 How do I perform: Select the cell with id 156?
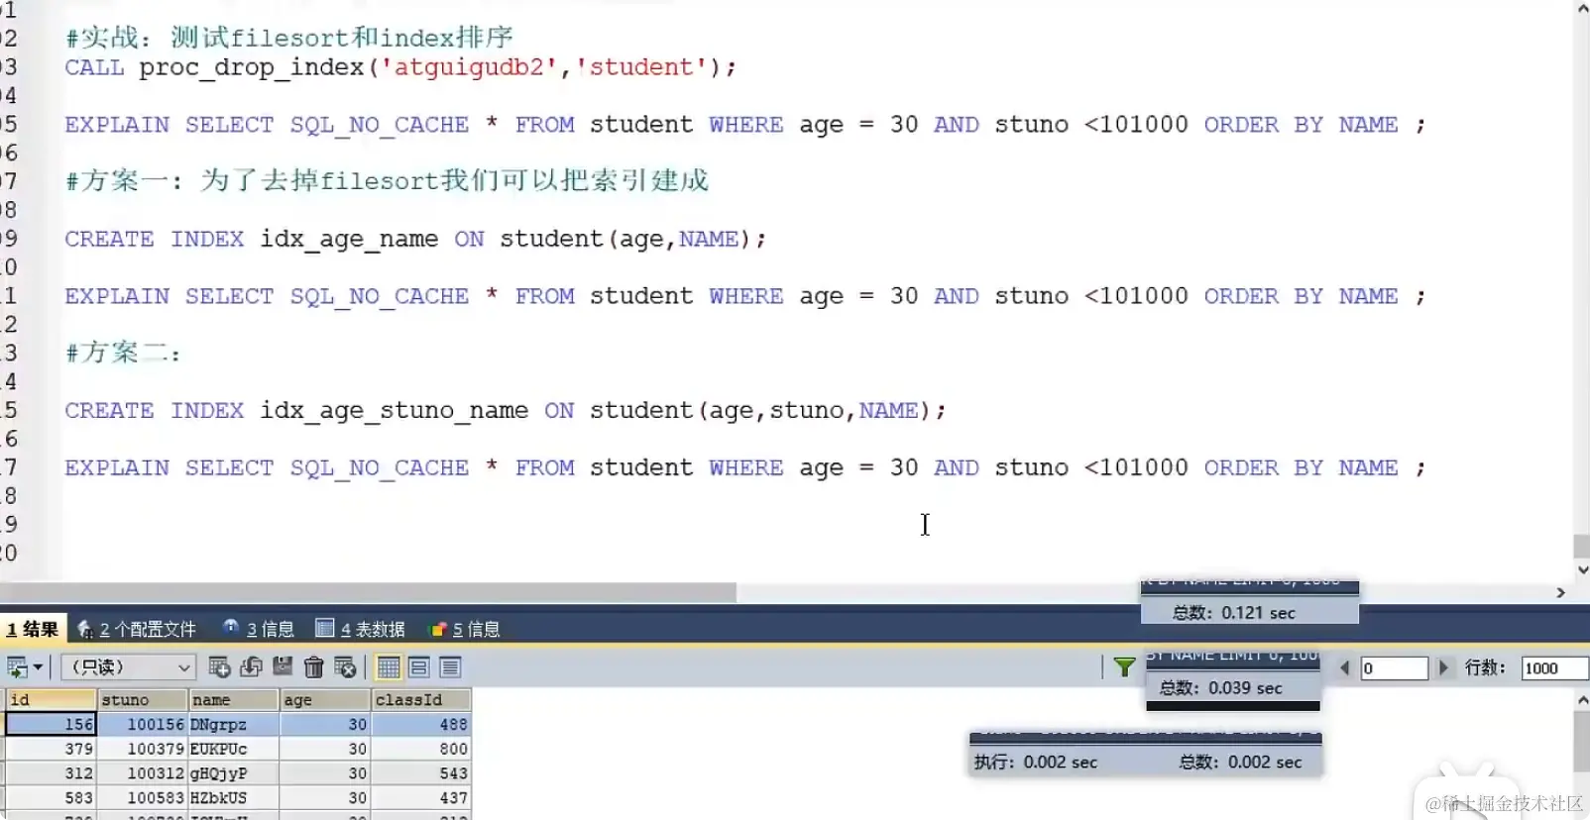(51, 724)
